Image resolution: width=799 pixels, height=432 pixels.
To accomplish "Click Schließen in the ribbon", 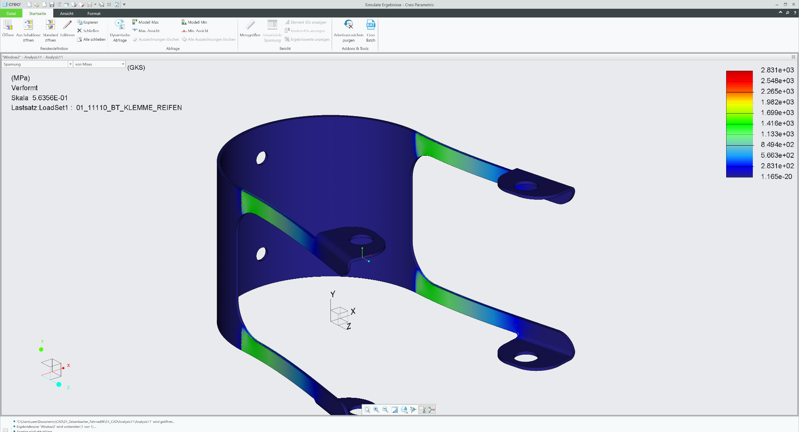I will [x=88, y=31].
